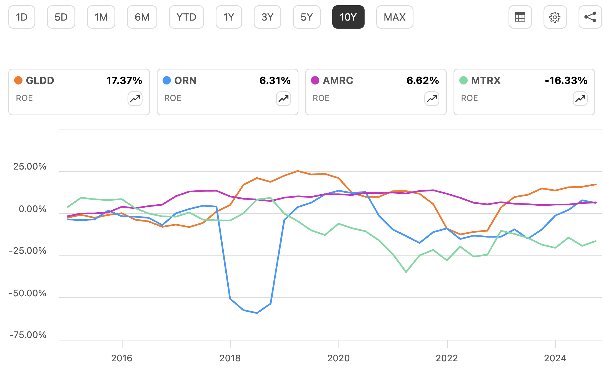Open the chart settings gear

click(x=555, y=17)
